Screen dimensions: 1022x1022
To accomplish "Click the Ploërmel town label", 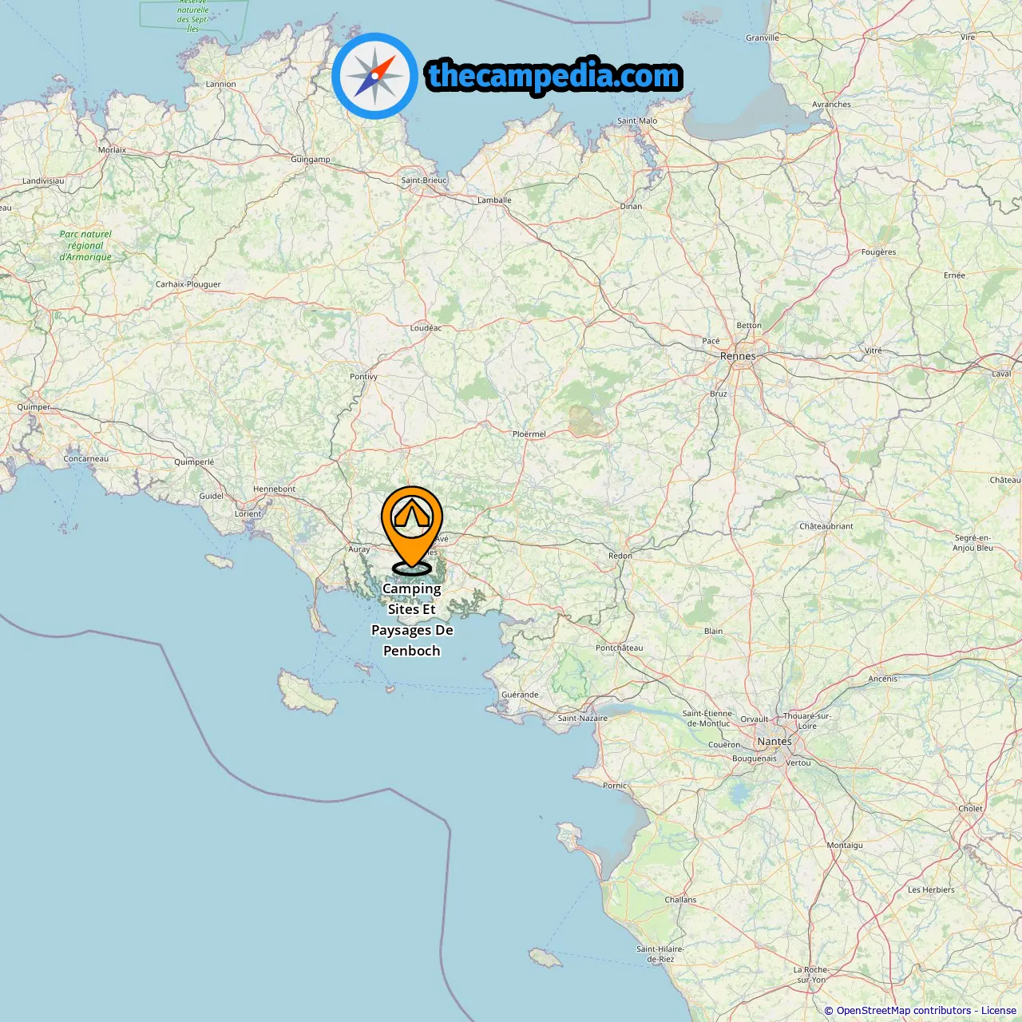I will click(529, 434).
